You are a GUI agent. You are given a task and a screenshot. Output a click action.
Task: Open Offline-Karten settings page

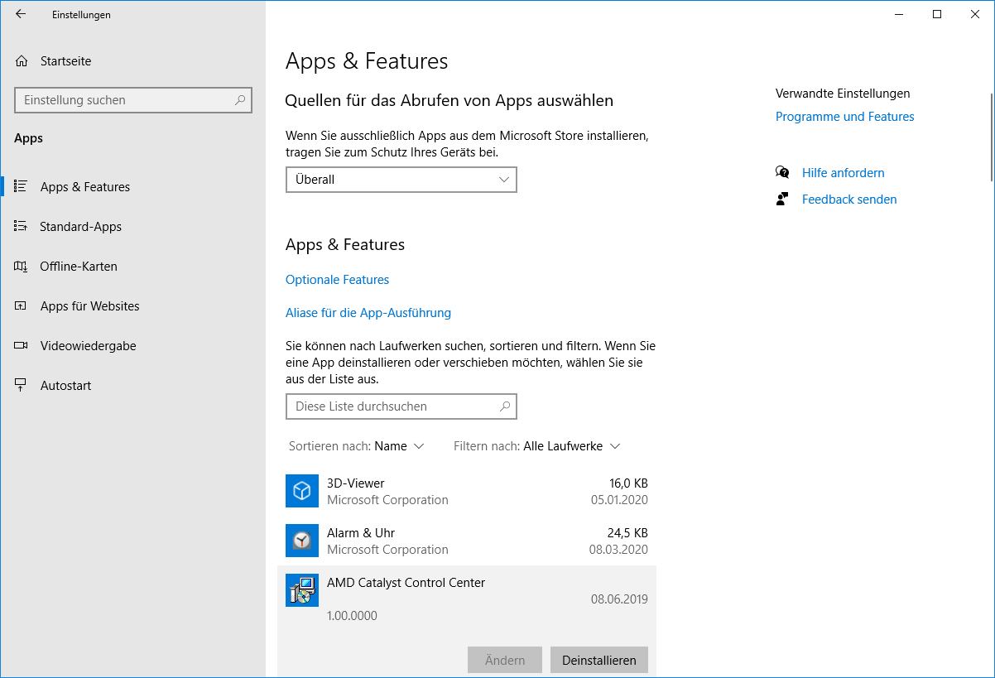tap(132, 267)
